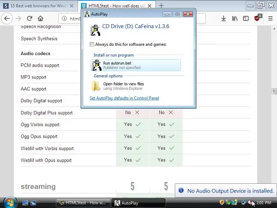277x208 pixels.
Task: Open the Windows Start orb
Action: pyautogui.click(x=10, y=202)
